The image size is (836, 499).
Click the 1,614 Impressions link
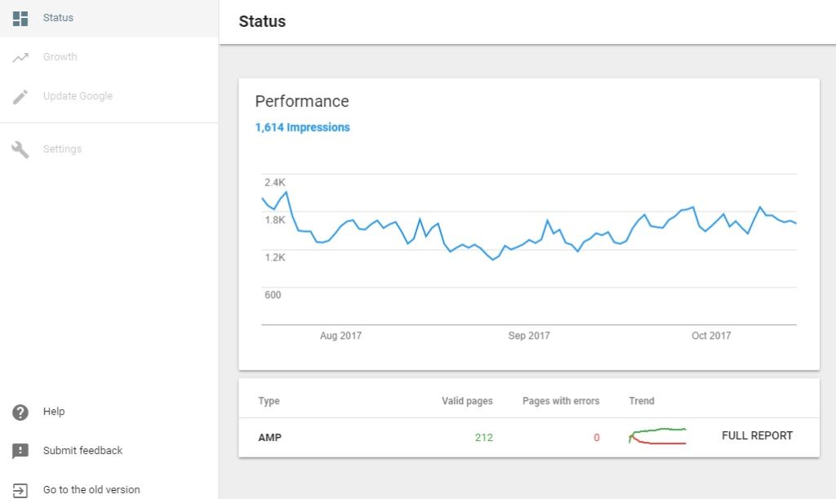[x=302, y=127]
